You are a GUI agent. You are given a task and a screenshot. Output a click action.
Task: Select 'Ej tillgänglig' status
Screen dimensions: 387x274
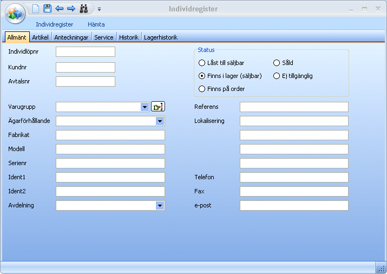(x=277, y=76)
